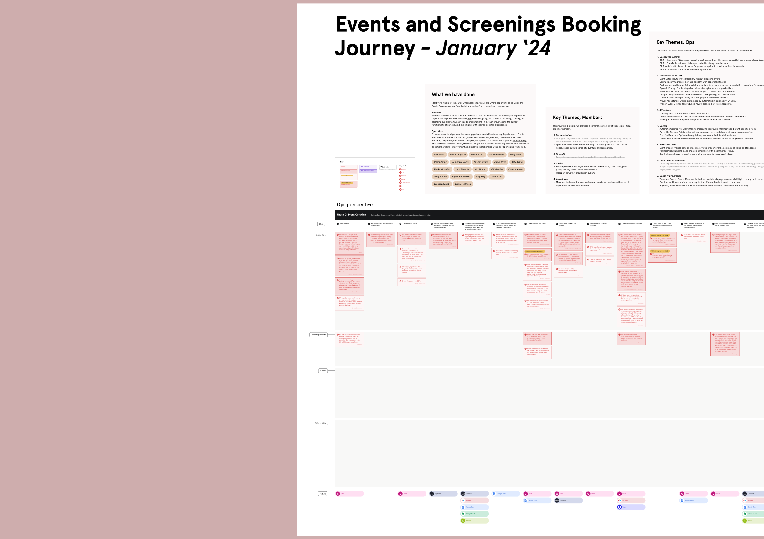764x539 pixels.
Task: Select the Claire Denby name chip
Action: tap(440, 162)
